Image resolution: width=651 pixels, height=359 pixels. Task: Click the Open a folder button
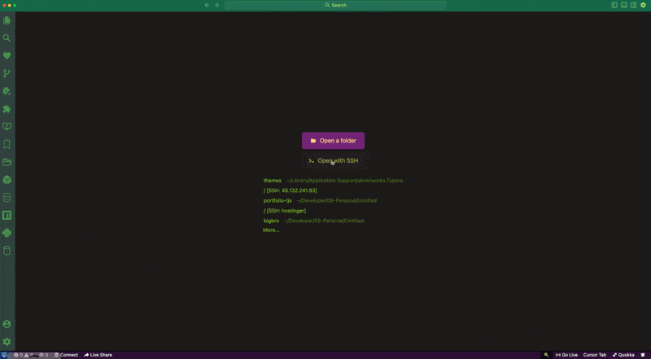tap(334, 141)
